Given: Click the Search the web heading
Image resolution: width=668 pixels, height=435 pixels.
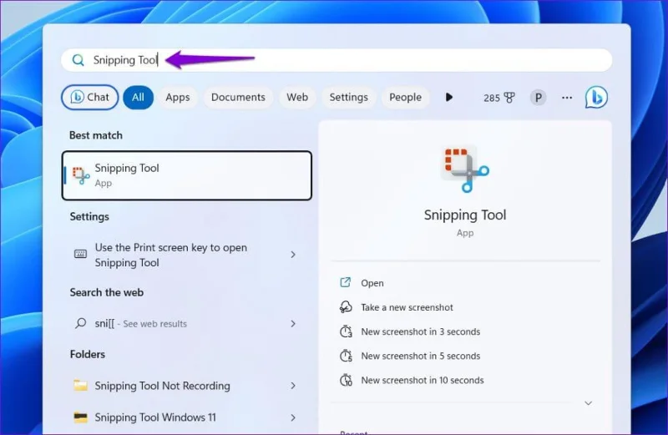Looking at the screenshot, I should [107, 292].
